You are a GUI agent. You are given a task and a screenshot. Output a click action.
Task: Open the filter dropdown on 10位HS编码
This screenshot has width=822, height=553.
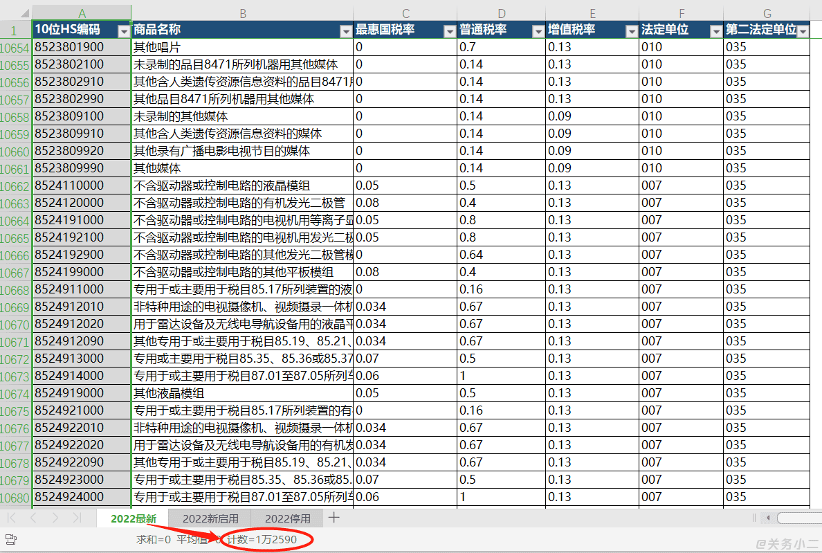125,30
